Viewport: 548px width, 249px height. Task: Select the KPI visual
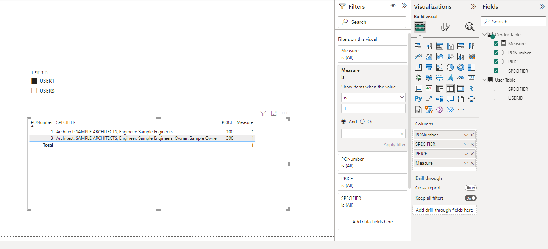[429, 88]
